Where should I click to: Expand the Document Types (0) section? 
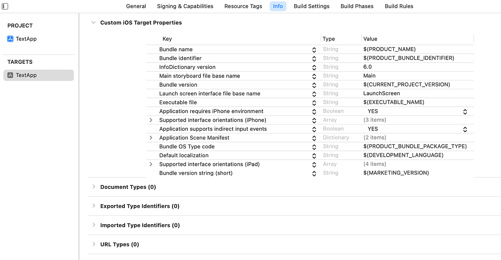(94, 187)
